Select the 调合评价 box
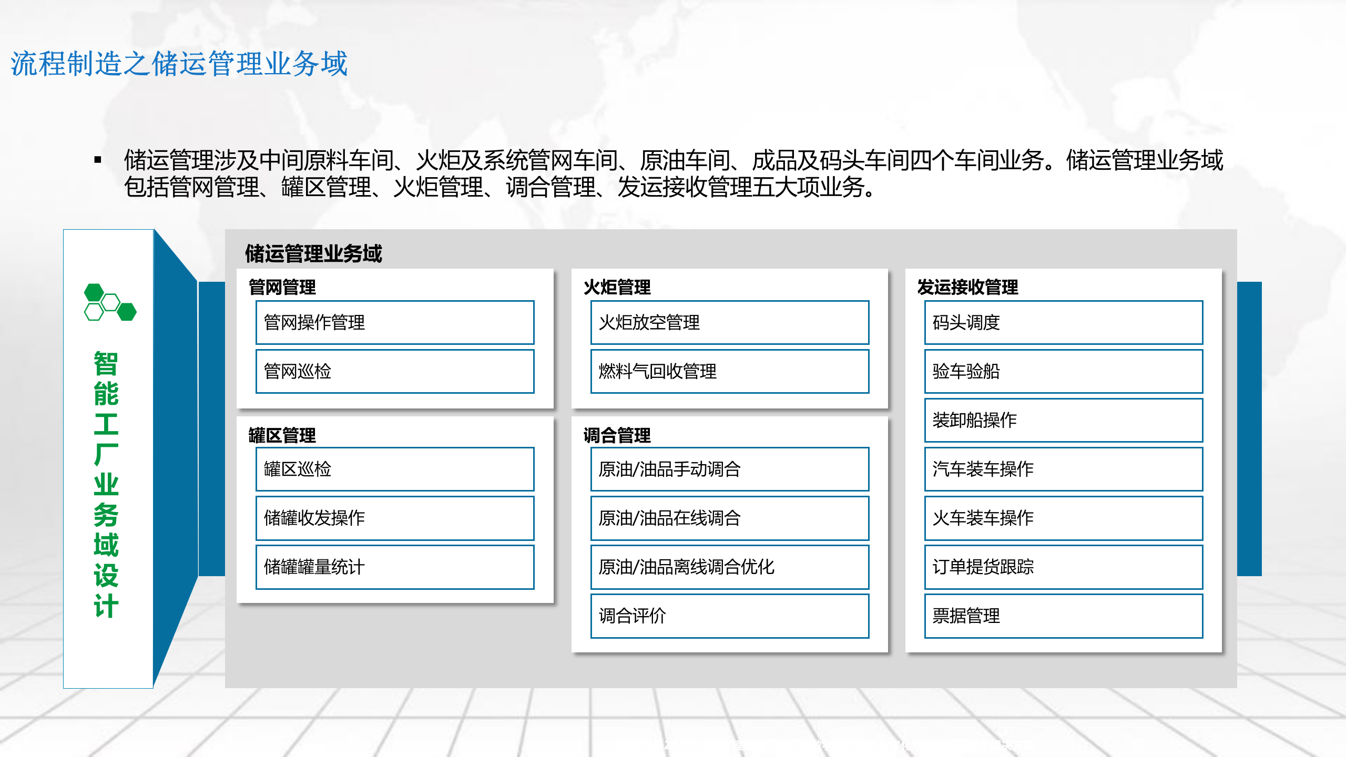Image resolution: width=1346 pixels, height=757 pixels. pyautogui.click(x=729, y=616)
